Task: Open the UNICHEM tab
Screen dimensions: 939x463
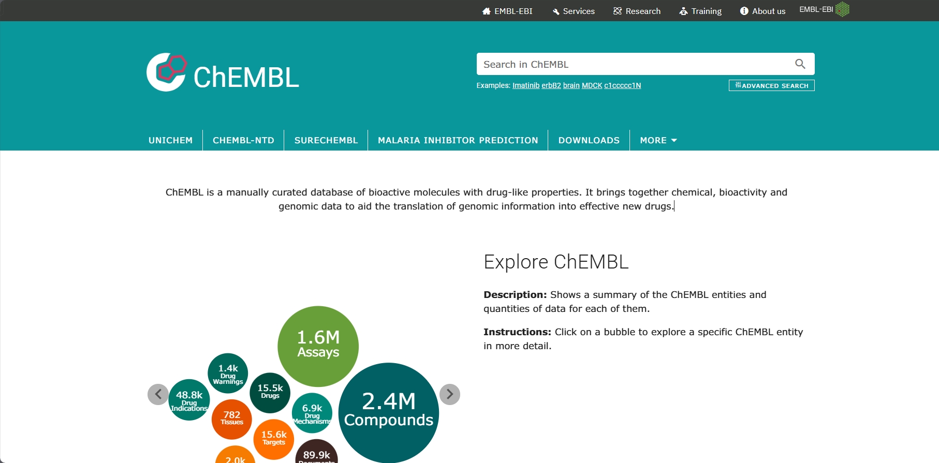Action: pyautogui.click(x=170, y=140)
